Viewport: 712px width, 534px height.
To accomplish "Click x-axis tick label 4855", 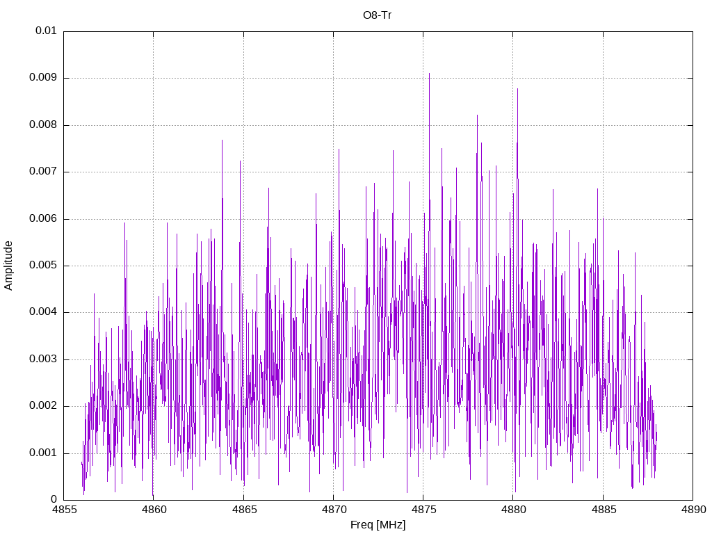I will point(64,510).
